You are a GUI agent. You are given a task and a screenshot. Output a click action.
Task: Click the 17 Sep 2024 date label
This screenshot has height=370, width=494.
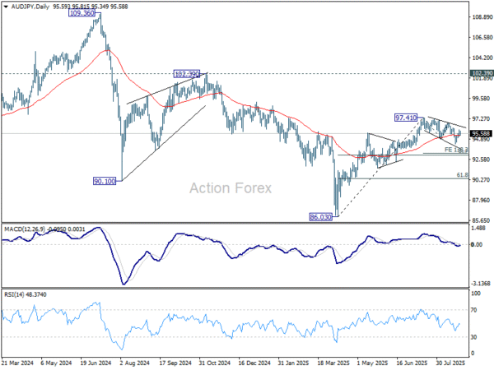pos(175,363)
